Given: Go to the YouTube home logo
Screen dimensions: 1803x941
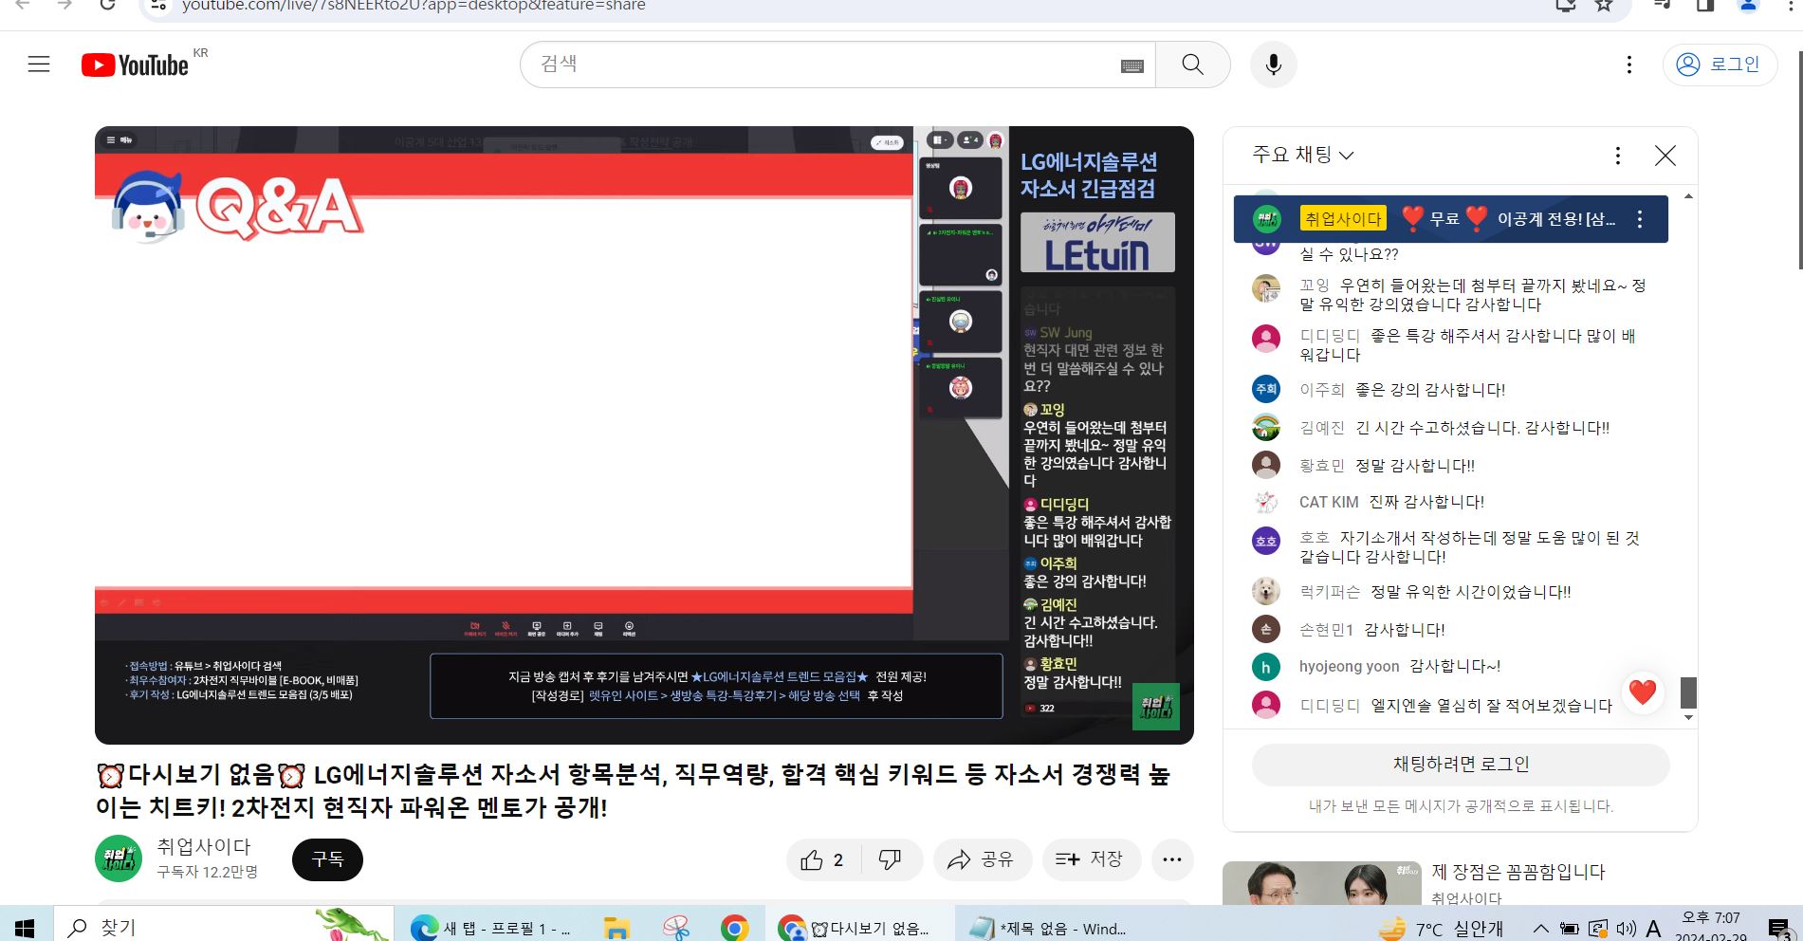Looking at the screenshot, I should (x=135, y=65).
